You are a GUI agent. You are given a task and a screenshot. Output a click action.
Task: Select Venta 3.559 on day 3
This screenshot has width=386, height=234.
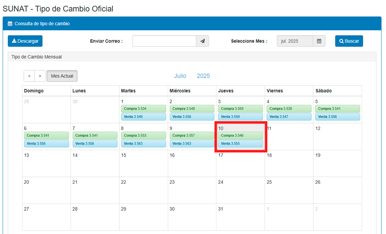(240, 117)
